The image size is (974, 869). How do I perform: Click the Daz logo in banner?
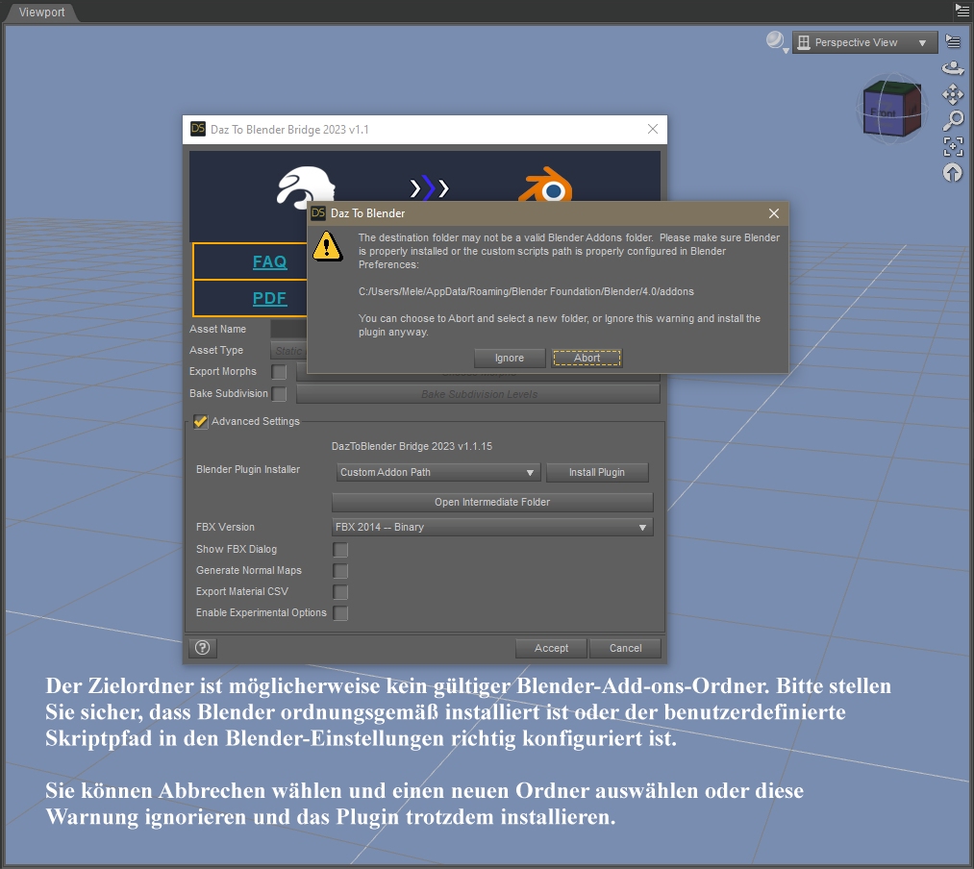306,186
